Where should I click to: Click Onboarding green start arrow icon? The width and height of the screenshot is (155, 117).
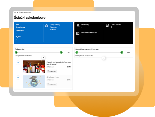point(16,53)
